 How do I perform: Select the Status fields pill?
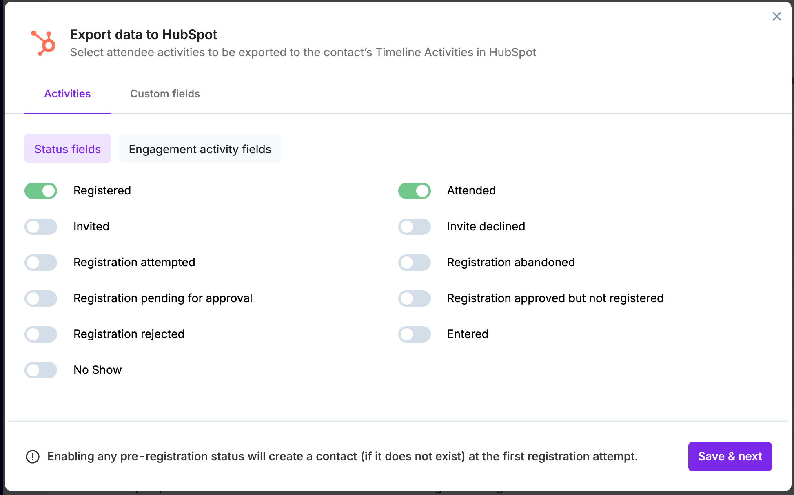67,149
